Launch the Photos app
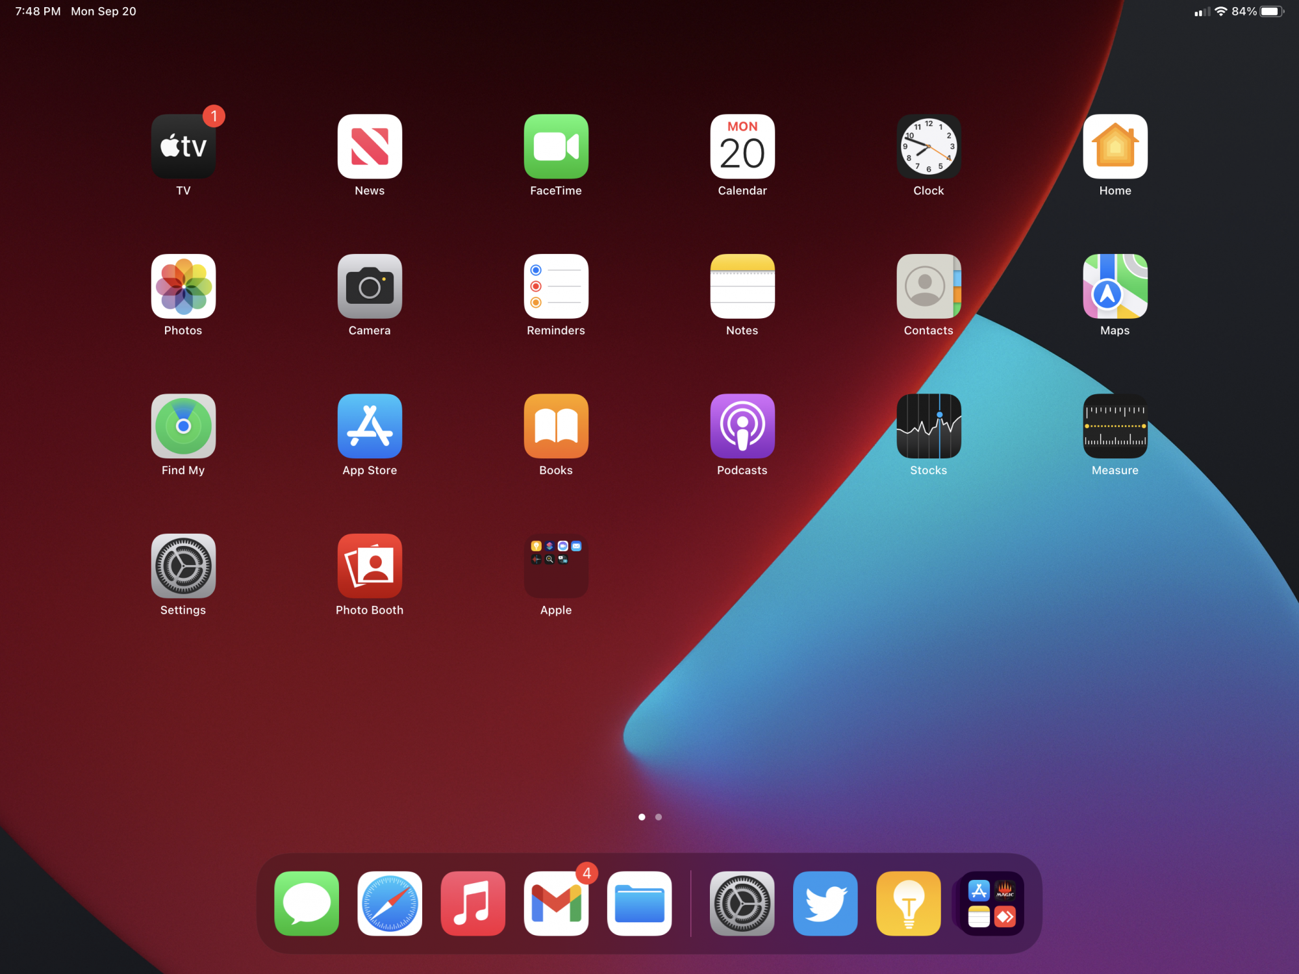Screen dimensions: 1299x974 [x=183, y=286]
